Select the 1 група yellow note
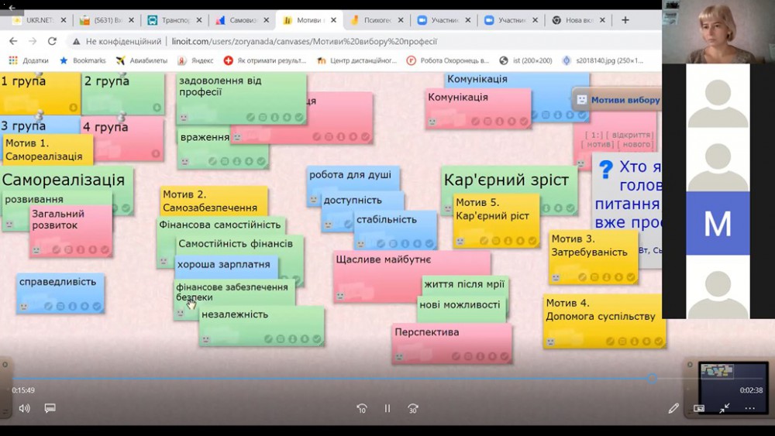775x436 pixels. point(40,92)
